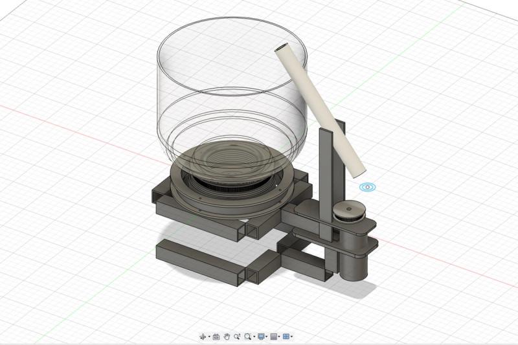Click the Zoom Window/Fit magnifier icon

pyautogui.click(x=248, y=337)
